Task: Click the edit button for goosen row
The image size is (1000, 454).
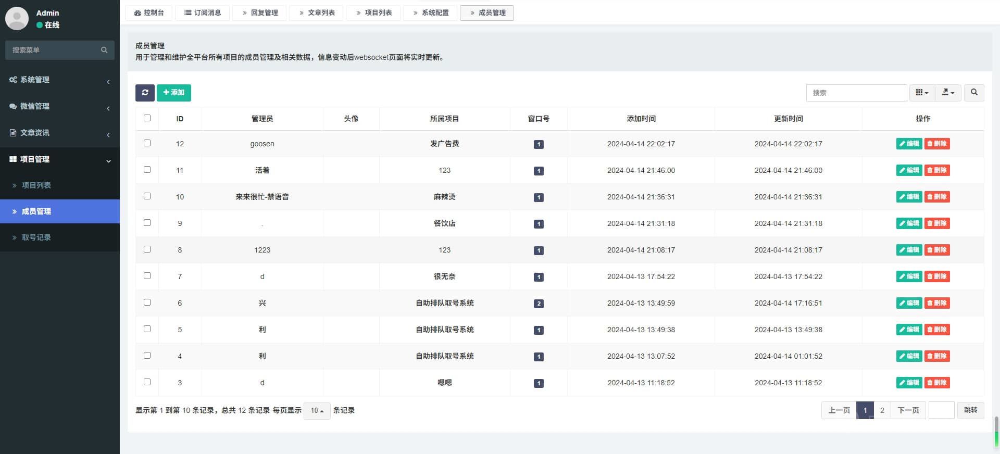Action: point(909,144)
